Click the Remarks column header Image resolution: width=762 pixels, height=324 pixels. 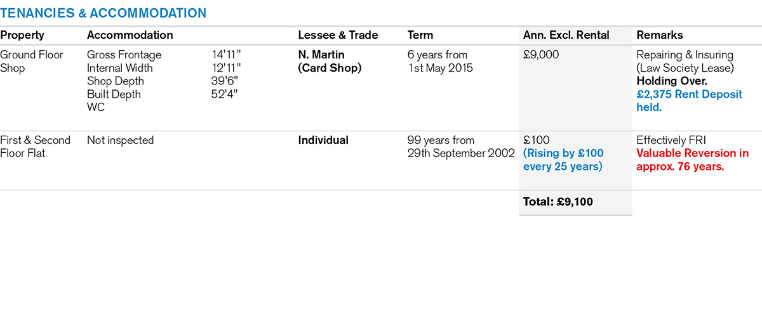[660, 36]
